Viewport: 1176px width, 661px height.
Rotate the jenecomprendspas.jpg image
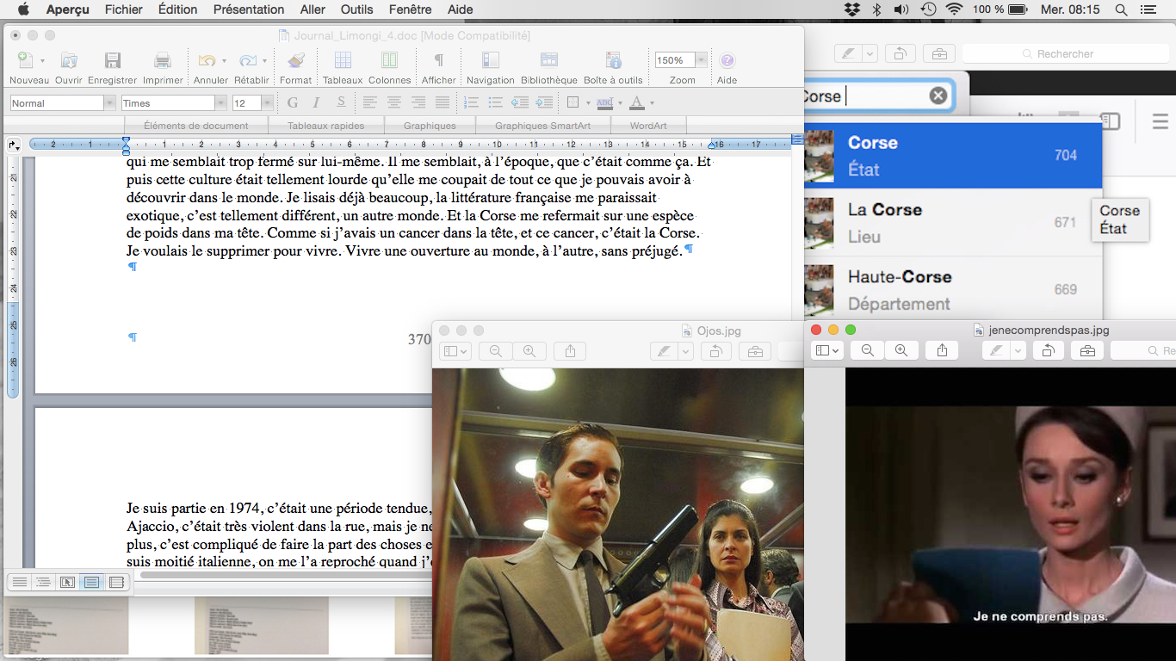pos(1047,350)
